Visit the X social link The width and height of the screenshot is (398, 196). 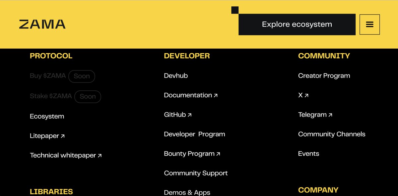coord(303,95)
